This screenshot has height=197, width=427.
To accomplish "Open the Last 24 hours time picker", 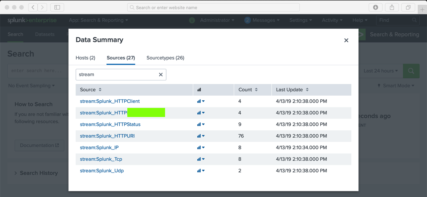I will [x=381, y=71].
